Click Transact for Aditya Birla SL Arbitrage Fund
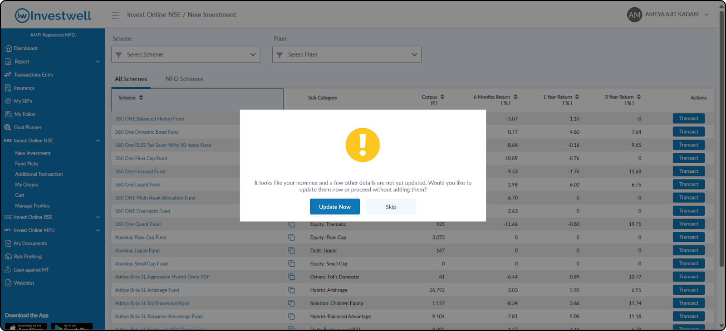This screenshot has height=331, width=726. [689, 290]
